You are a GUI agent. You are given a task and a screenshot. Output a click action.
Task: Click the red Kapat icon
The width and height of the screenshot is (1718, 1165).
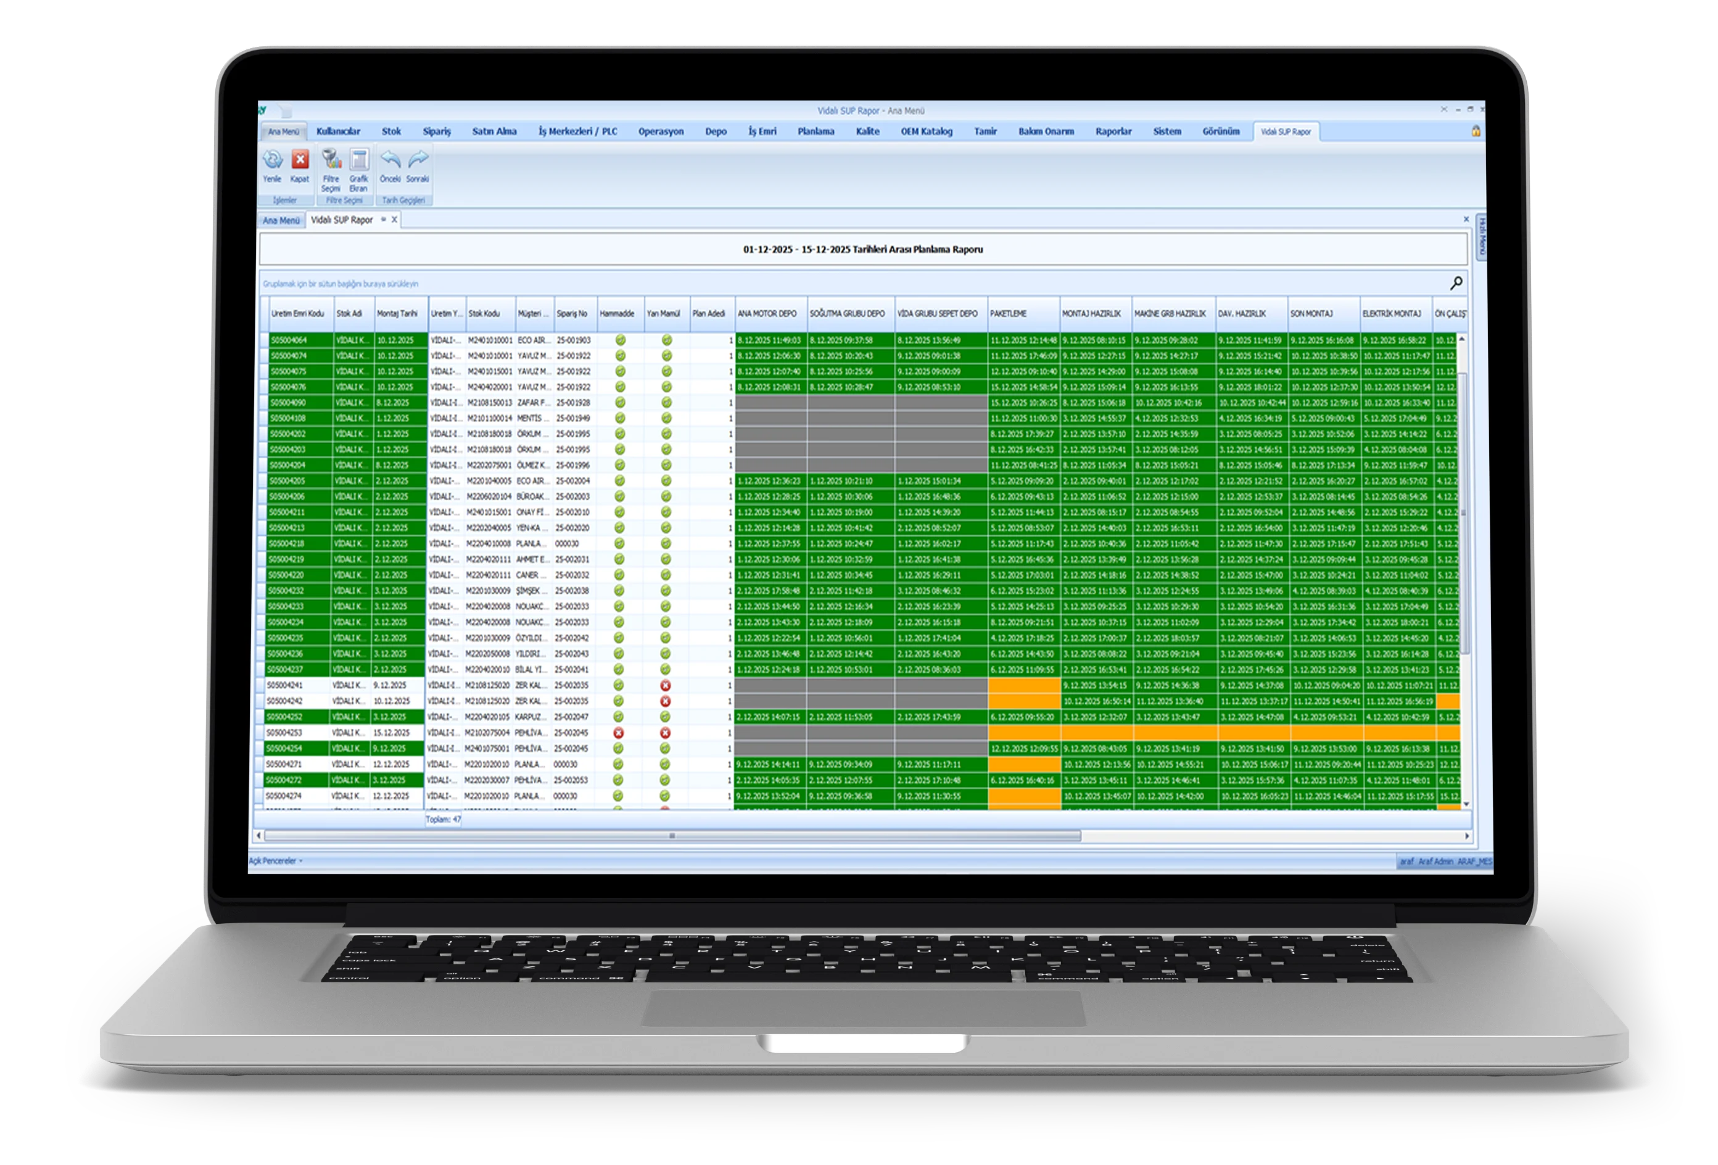[299, 160]
